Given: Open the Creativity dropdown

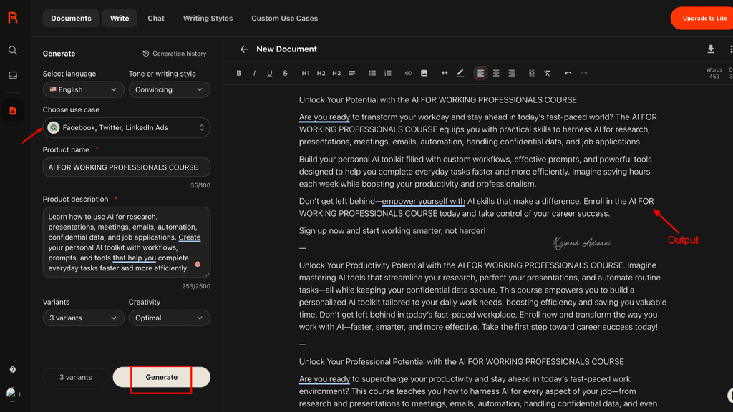Looking at the screenshot, I should click(x=169, y=318).
